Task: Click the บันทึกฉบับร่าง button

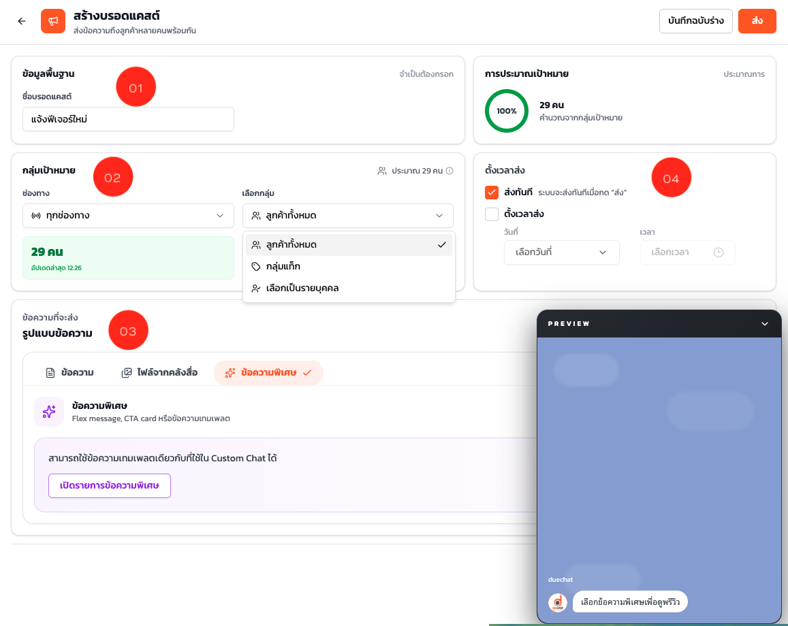Action: pyautogui.click(x=695, y=21)
